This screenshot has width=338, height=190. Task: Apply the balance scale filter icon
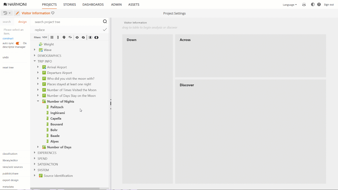pos(70,37)
